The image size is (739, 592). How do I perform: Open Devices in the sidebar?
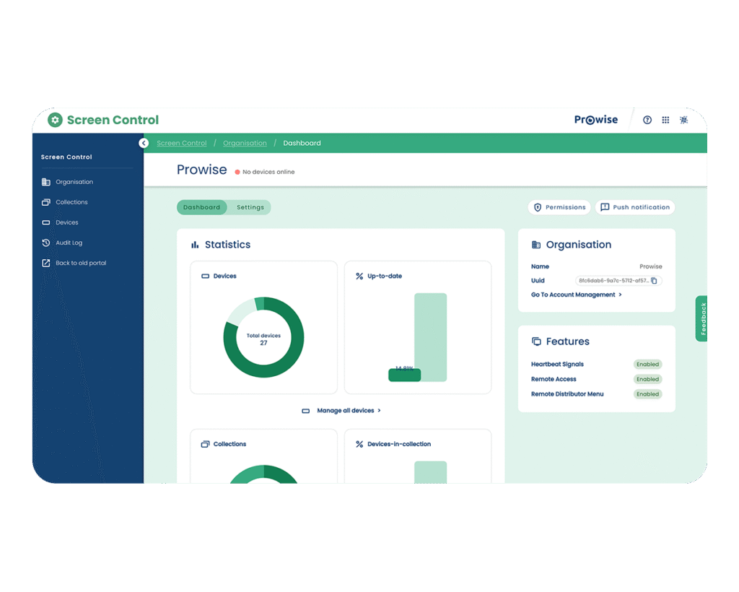[66, 223]
